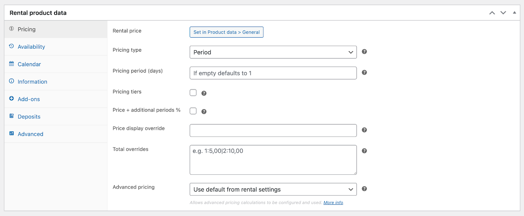Go to the Deposits tab
Screen dimensions: 524x216
point(56,116)
